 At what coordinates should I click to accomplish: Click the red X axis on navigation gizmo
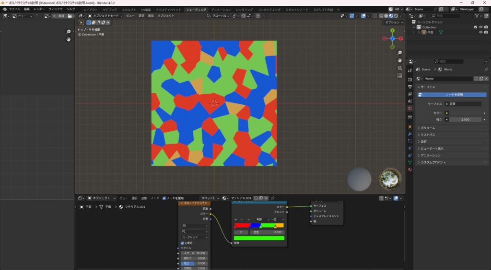(400, 39)
